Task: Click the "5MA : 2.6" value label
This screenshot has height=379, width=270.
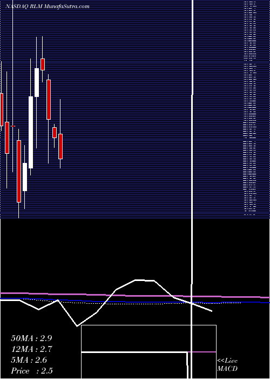Action: coord(29,360)
